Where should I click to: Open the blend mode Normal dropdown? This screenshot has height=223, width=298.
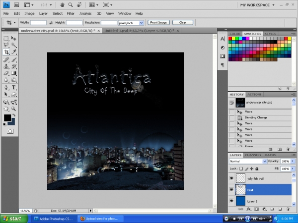pos(248,162)
